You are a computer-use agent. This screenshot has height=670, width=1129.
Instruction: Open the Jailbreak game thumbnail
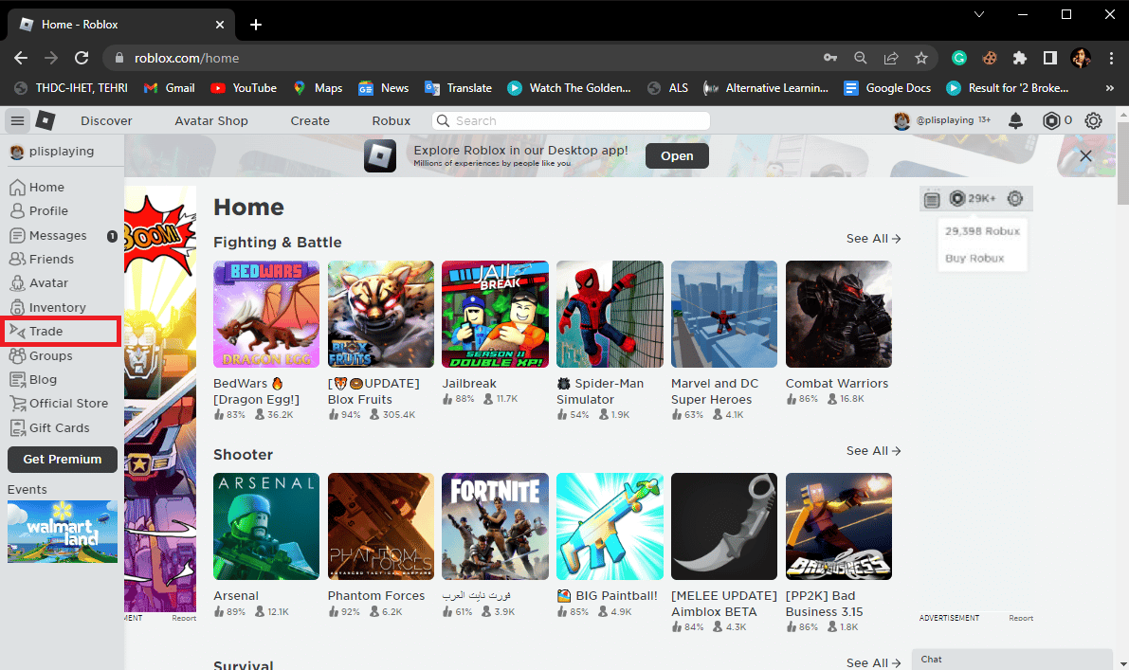(495, 314)
